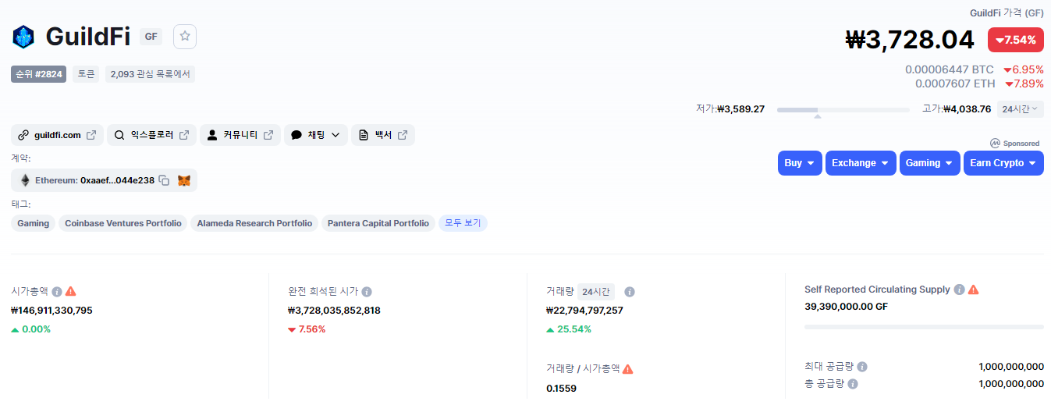Click the warning icon next to 거래량 / 시가총액

pyautogui.click(x=628, y=368)
